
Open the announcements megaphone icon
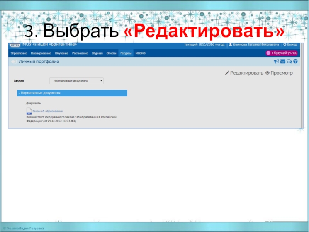click(277, 61)
